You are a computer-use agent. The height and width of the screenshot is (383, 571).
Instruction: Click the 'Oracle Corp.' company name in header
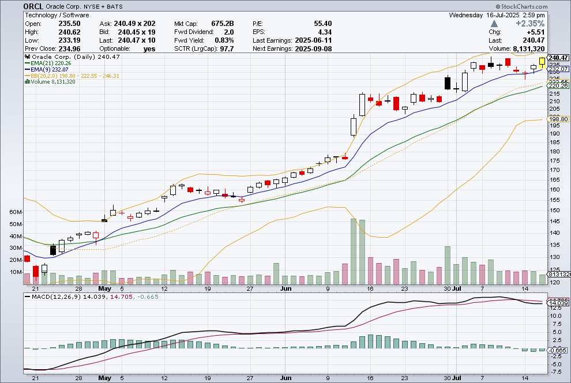tap(63, 6)
